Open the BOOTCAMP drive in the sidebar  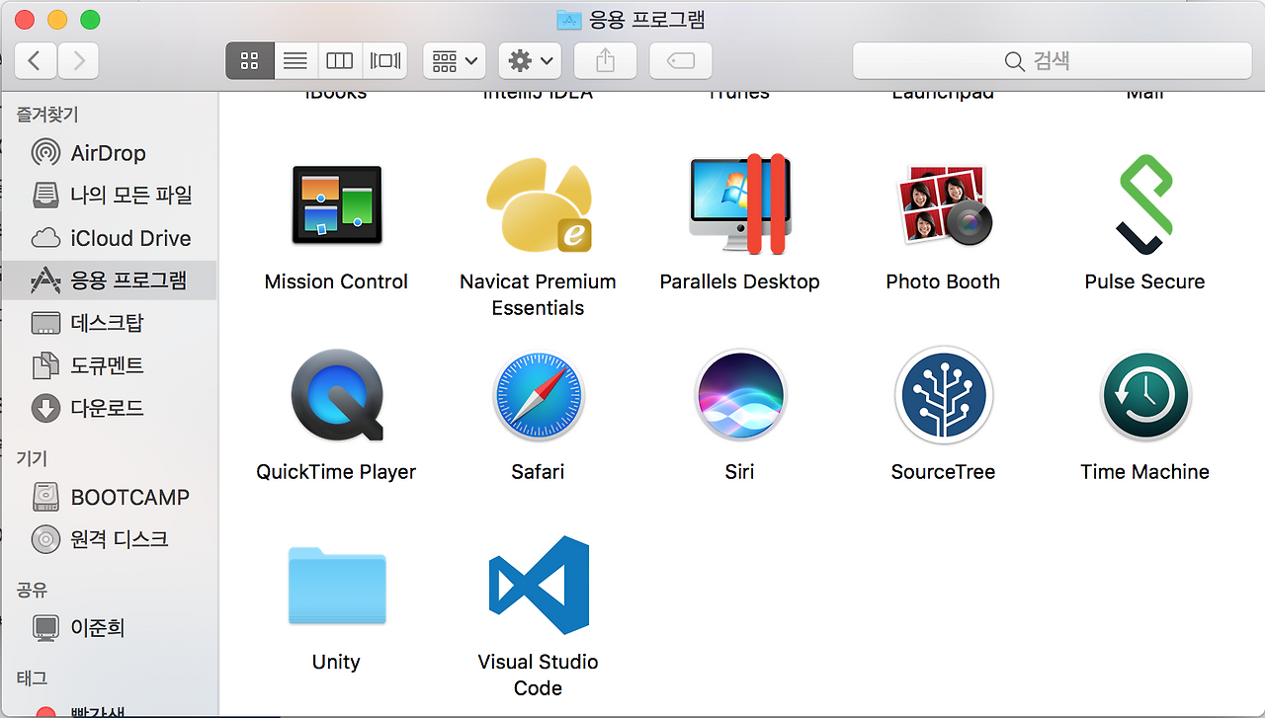point(109,497)
